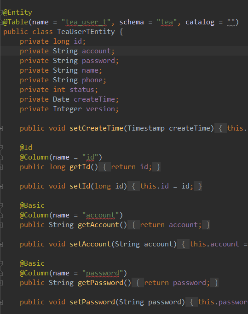248x314 pixels.
Task: Click the @Table annotation
Action: coord(16,22)
